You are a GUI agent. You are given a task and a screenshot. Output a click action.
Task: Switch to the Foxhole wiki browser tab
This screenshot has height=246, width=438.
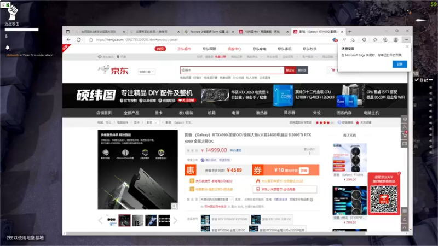pyautogui.click(x=210, y=32)
